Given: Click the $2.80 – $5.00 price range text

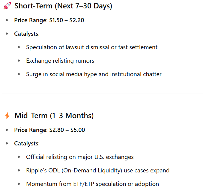Looking at the screenshot, I should 67,130.
